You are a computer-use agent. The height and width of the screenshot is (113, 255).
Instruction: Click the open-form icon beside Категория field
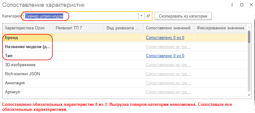pos(148,16)
